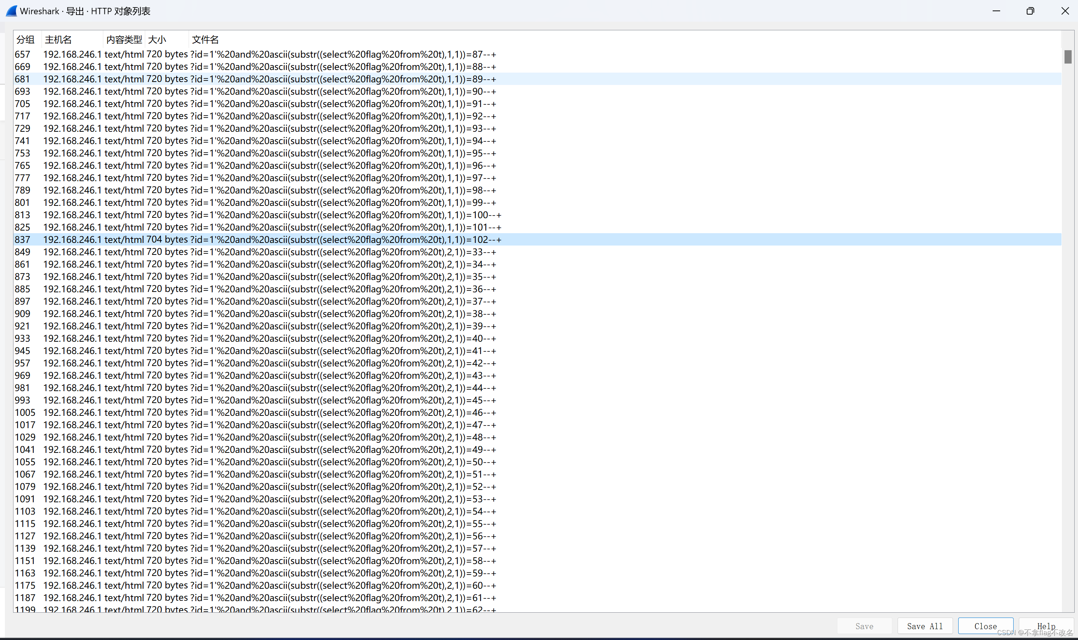Select packet 705 row ending =91--+
The width and height of the screenshot is (1078, 640).
coord(537,104)
